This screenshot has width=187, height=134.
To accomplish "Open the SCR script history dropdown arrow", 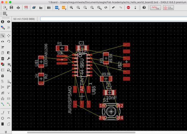I will 59,9.
